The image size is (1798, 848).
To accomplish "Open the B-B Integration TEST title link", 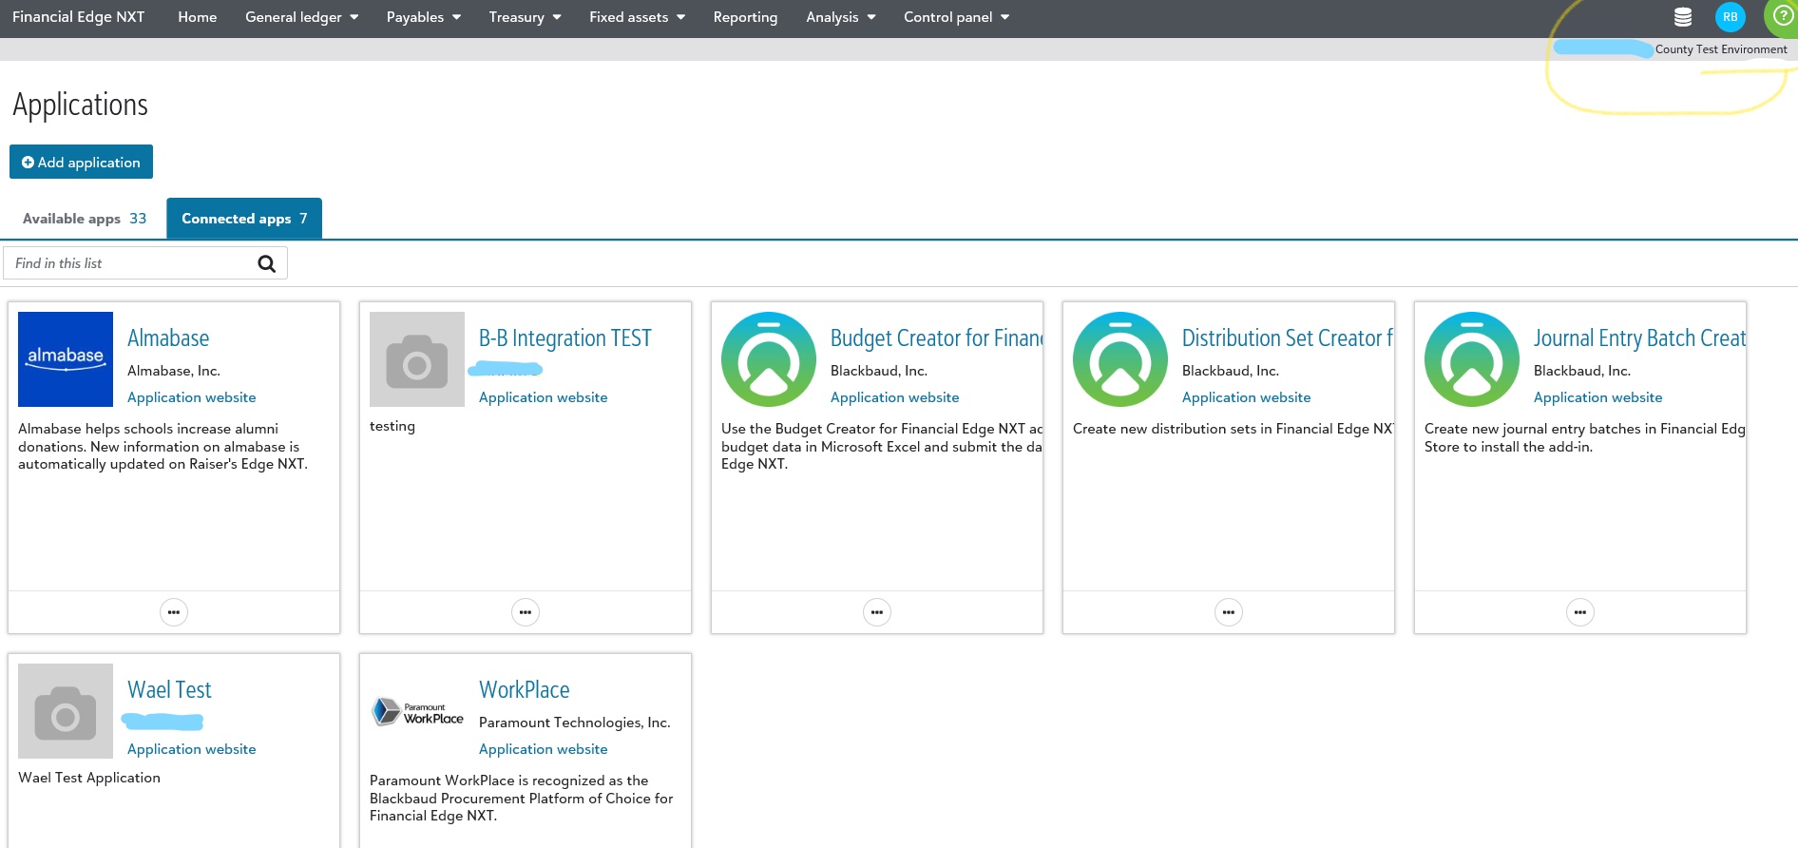I will click(x=565, y=338).
